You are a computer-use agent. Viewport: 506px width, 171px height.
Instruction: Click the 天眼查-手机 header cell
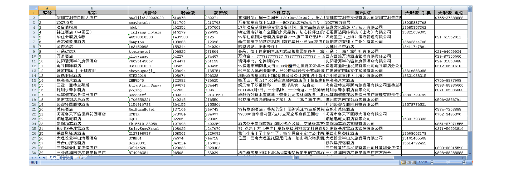[x=418, y=13]
